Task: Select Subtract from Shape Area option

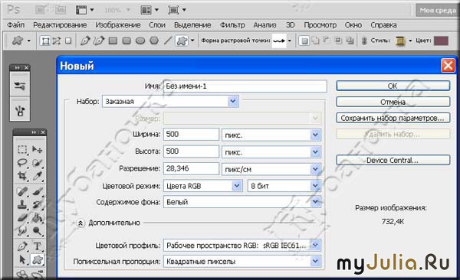Action: click(x=327, y=41)
